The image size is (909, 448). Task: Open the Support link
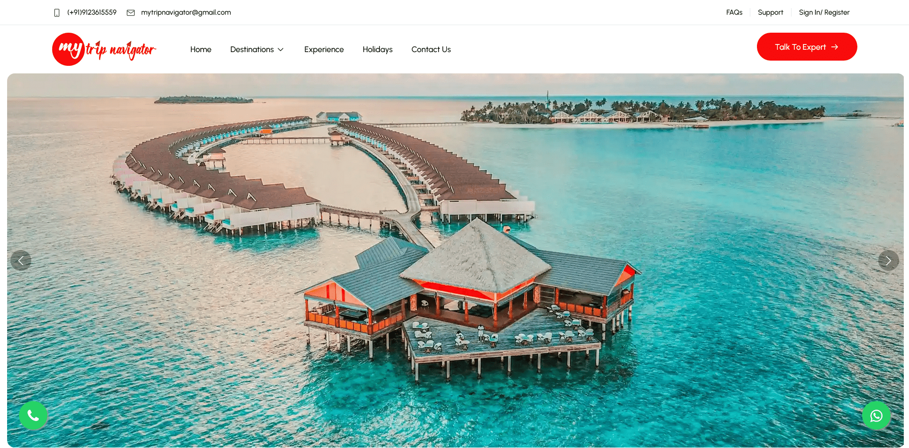tap(770, 12)
